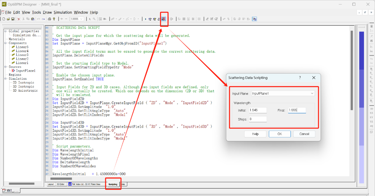Click the run script play icon
The image size is (375, 196).
pyautogui.click(x=146, y=19)
